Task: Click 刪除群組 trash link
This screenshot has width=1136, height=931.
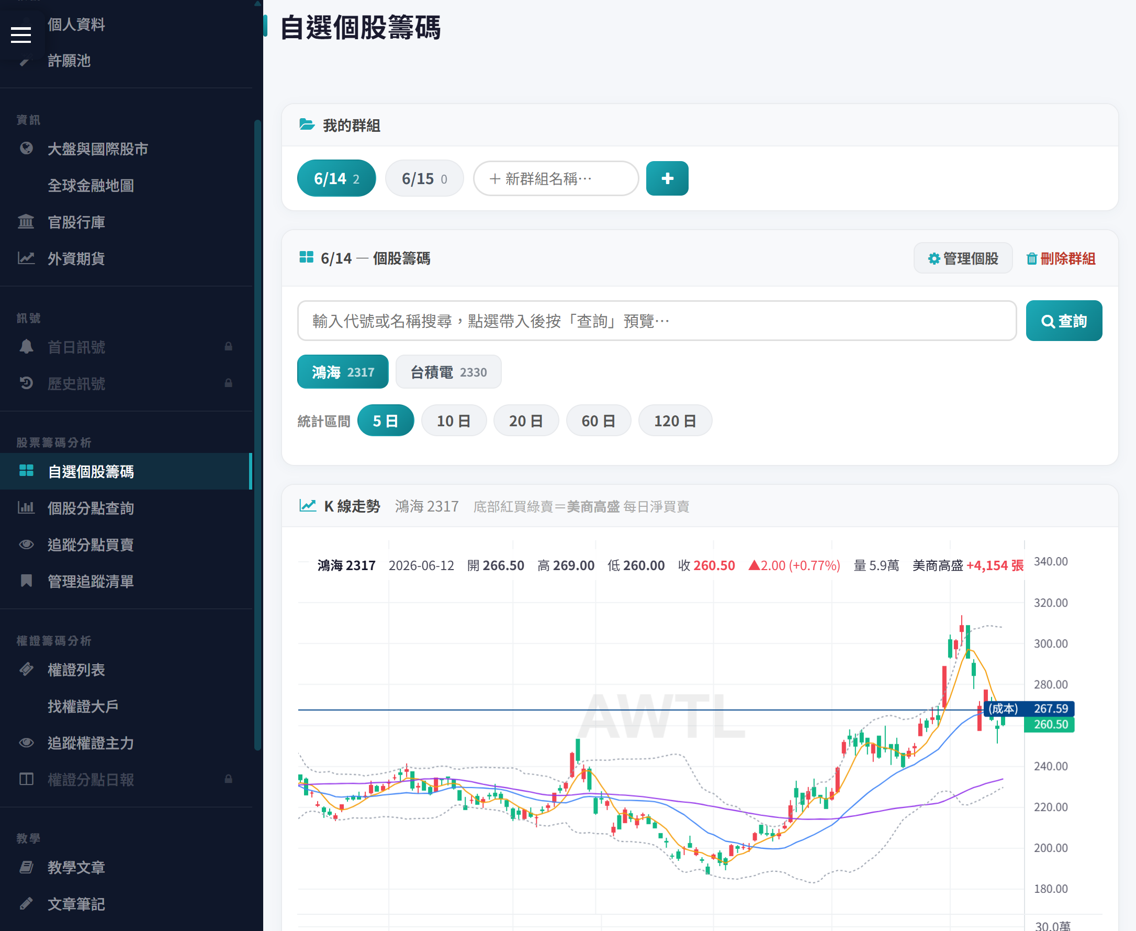Action: (x=1061, y=258)
